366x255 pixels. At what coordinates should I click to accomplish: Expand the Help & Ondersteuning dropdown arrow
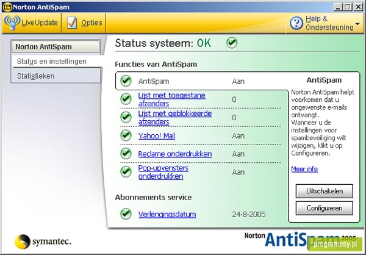click(x=357, y=24)
